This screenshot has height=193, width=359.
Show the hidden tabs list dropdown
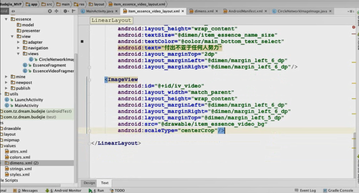351,11
